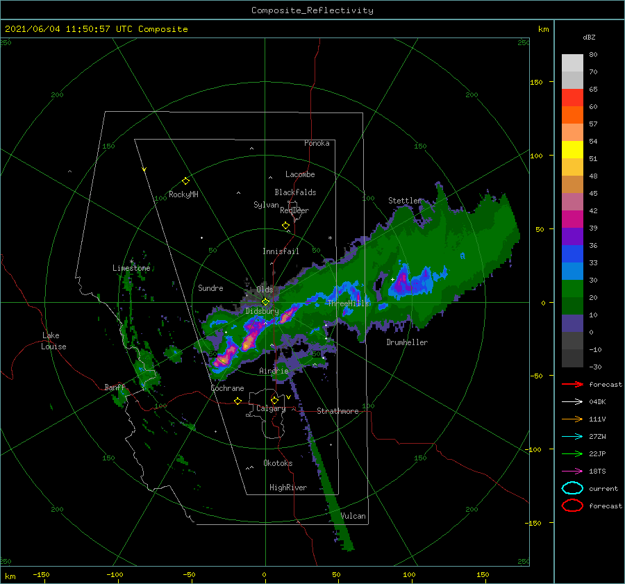Image resolution: width=625 pixels, height=584 pixels.
Task: Click the Banff label
Action: pyautogui.click(x=115, y=387)
